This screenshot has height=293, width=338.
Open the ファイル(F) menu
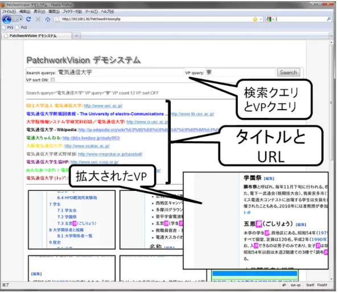9,11
